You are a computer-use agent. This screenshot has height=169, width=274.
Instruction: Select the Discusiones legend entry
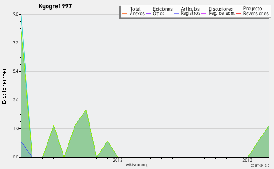pyautogui.click(x=221, y=9)
